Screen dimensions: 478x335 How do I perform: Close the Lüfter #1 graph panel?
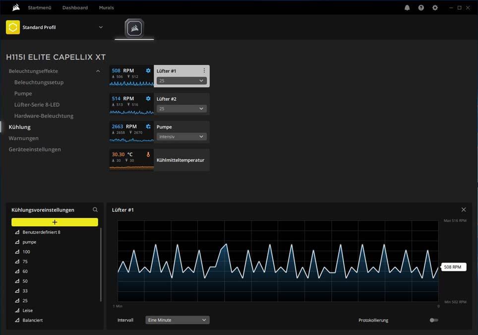463,209
